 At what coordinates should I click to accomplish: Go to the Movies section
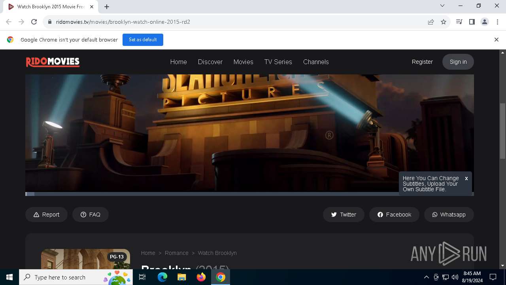(243, 62)
